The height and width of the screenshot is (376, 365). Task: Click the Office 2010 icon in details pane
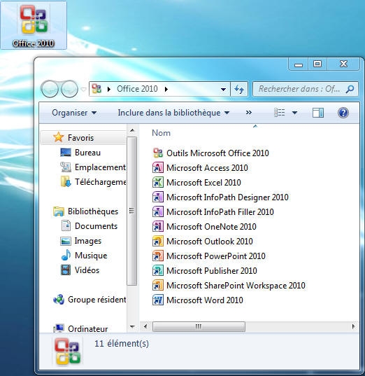click(x=68, y=351)
